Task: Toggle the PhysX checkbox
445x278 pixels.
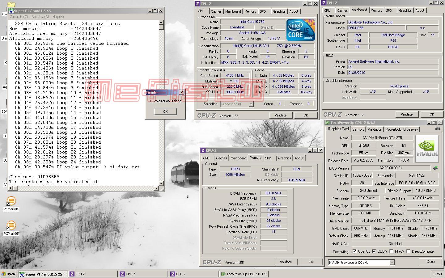Action: (x=391, y=251)
